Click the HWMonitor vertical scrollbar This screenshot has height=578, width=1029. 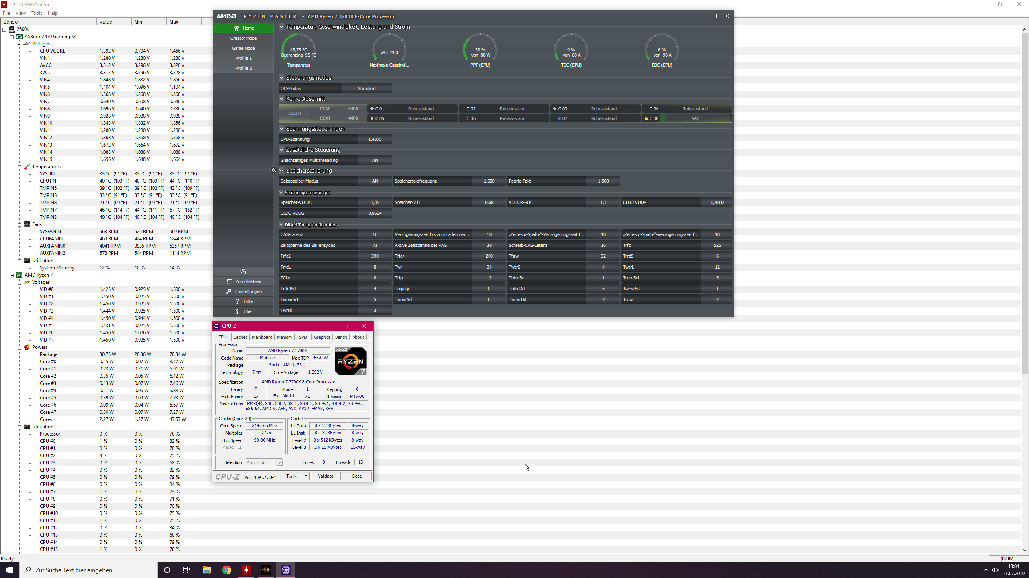pos(1025,201)
